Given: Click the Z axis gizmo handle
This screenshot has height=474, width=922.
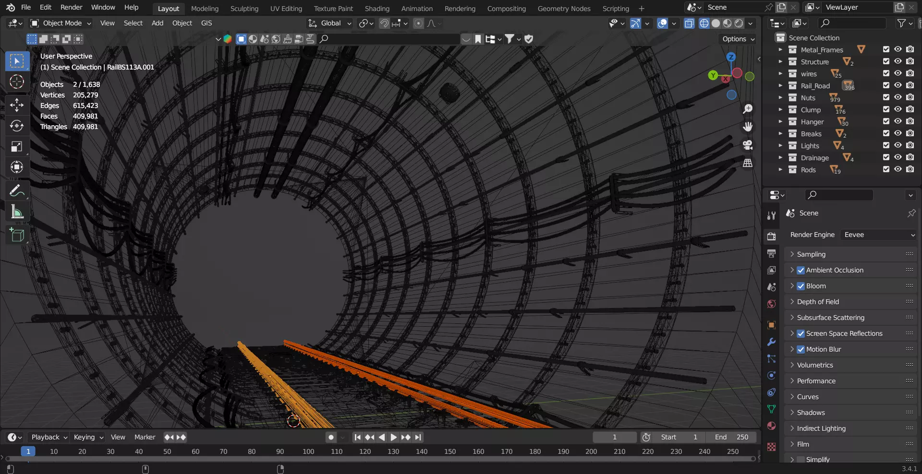Looking at the screenshot, I should 731,57.
